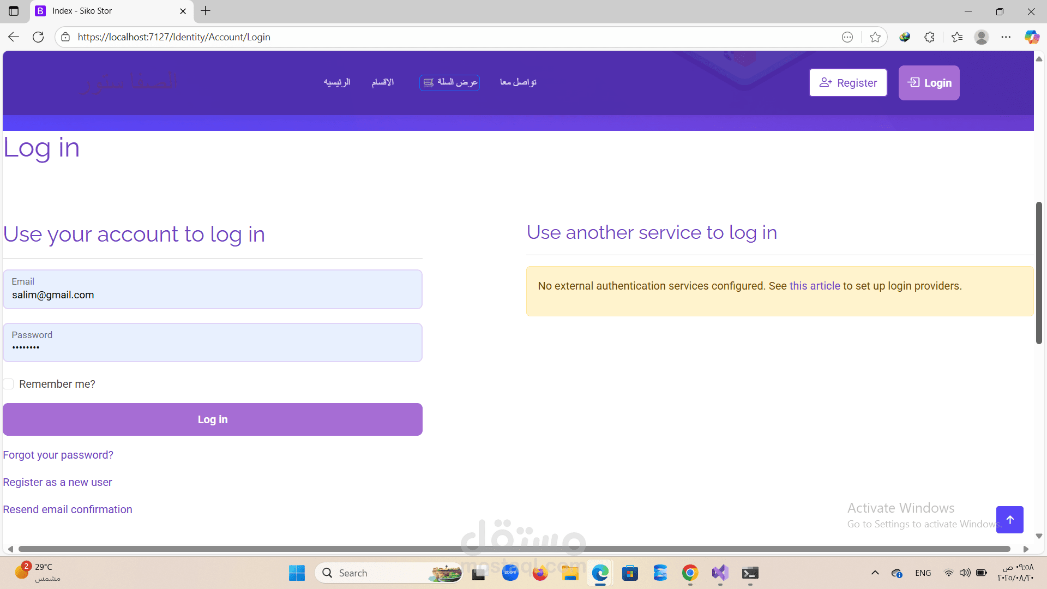Click the browser back arrow
1047x589 pixels.
click(x=14, y=37)
